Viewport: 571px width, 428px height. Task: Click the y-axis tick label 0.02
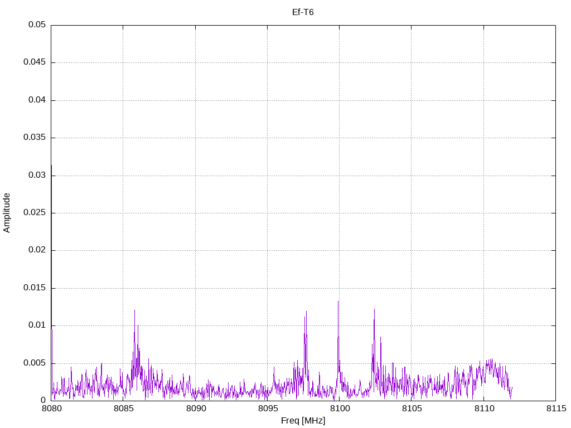click(37, 250)
